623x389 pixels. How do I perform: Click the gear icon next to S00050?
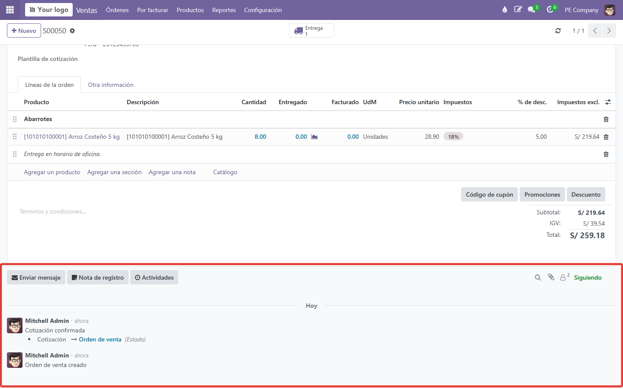click(x=72, y=31)
